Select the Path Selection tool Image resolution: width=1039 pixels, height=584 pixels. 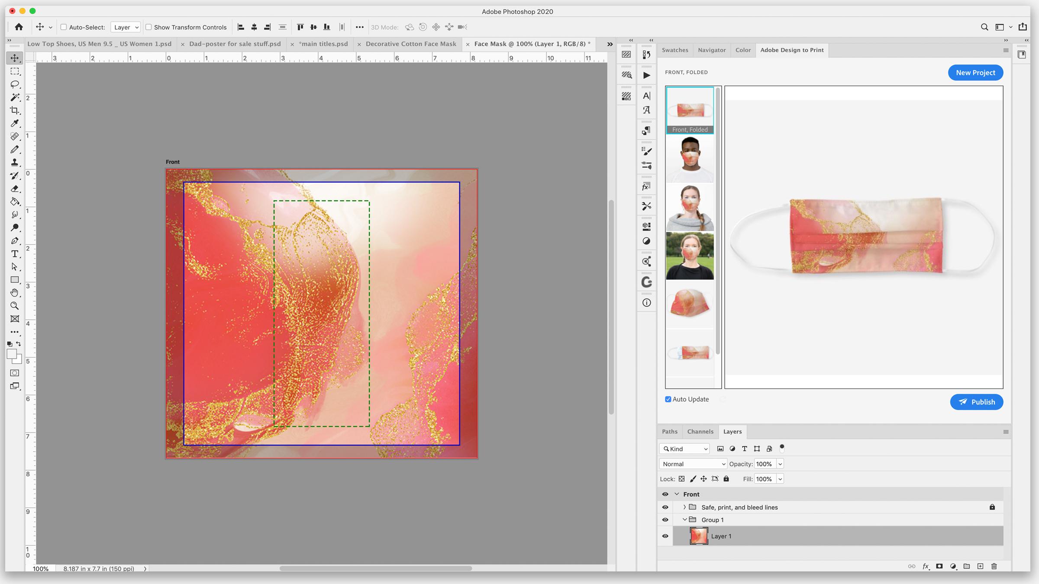(x=15, y=267)
